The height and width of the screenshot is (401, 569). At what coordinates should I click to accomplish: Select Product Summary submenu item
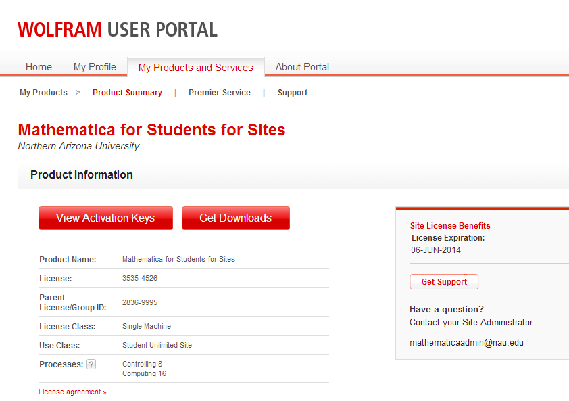click(127, 93)
